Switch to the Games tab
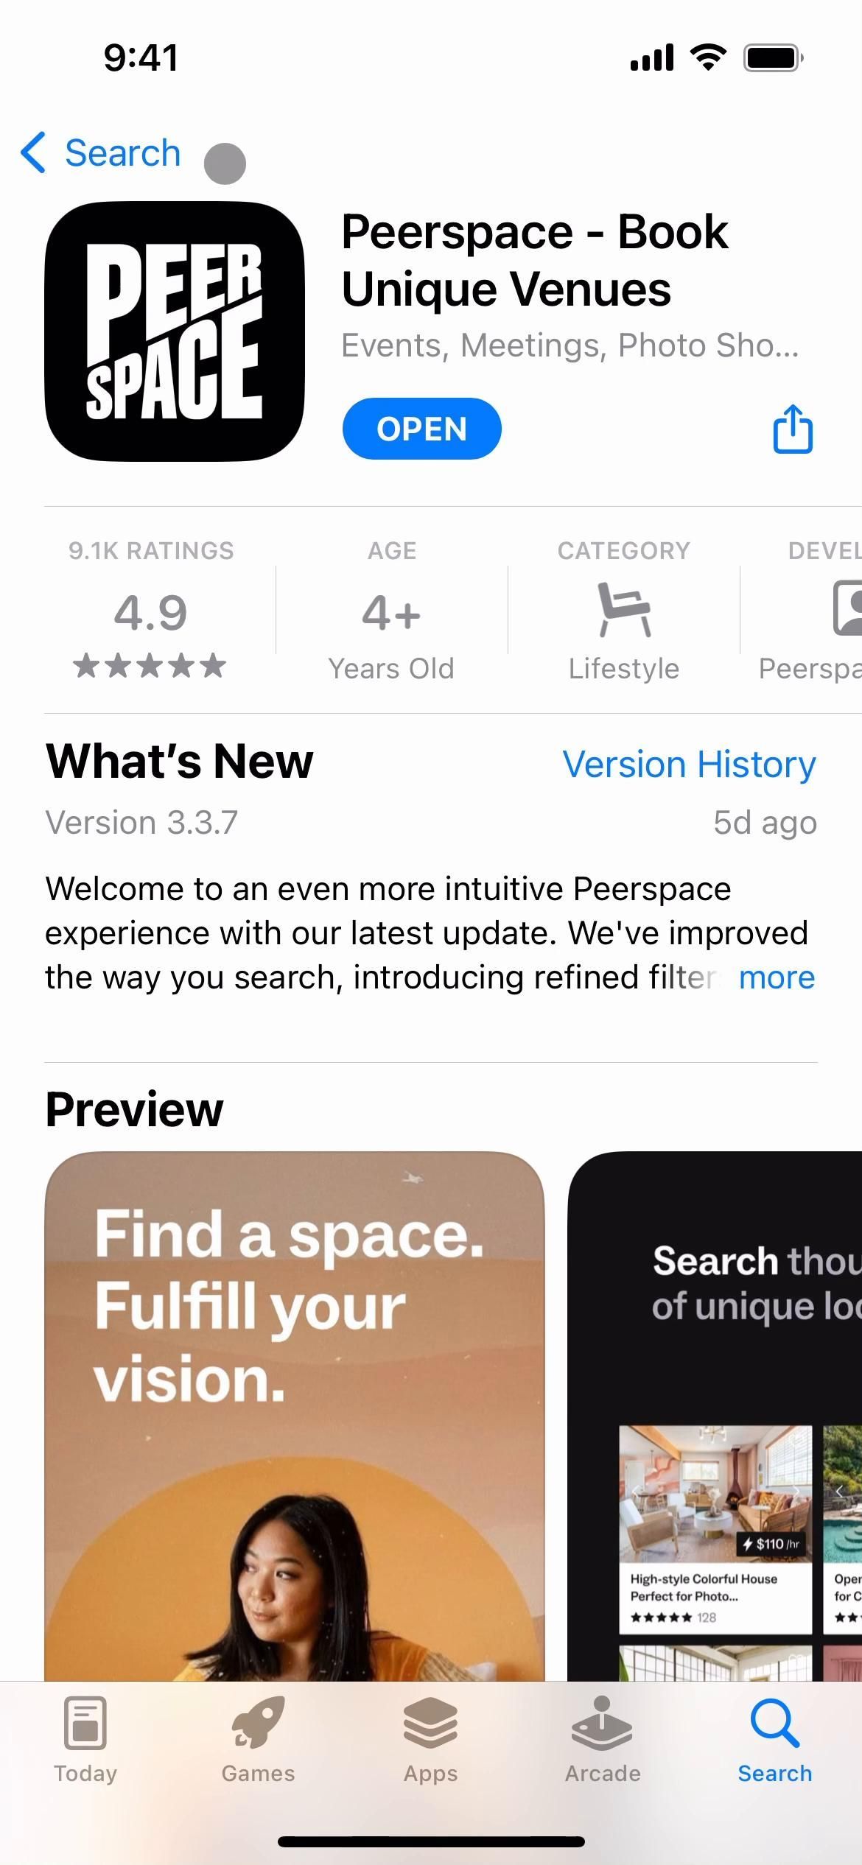Viewport: 862px width, 1865px height. point(258,1739)
